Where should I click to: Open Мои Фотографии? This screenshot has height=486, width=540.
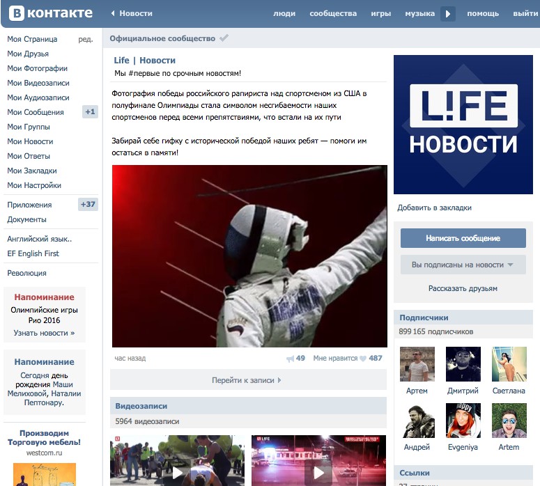pyautogui.click(x=37, y=68)
